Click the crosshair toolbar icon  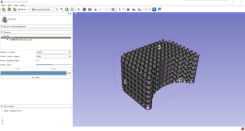[x=146, y=9]
